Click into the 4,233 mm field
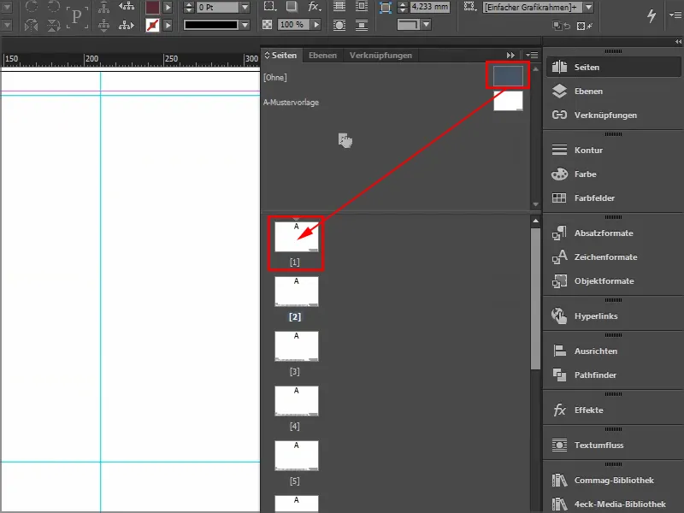This screenshot has width=684, height=513. pyautogui.click(x=430, y=7)
